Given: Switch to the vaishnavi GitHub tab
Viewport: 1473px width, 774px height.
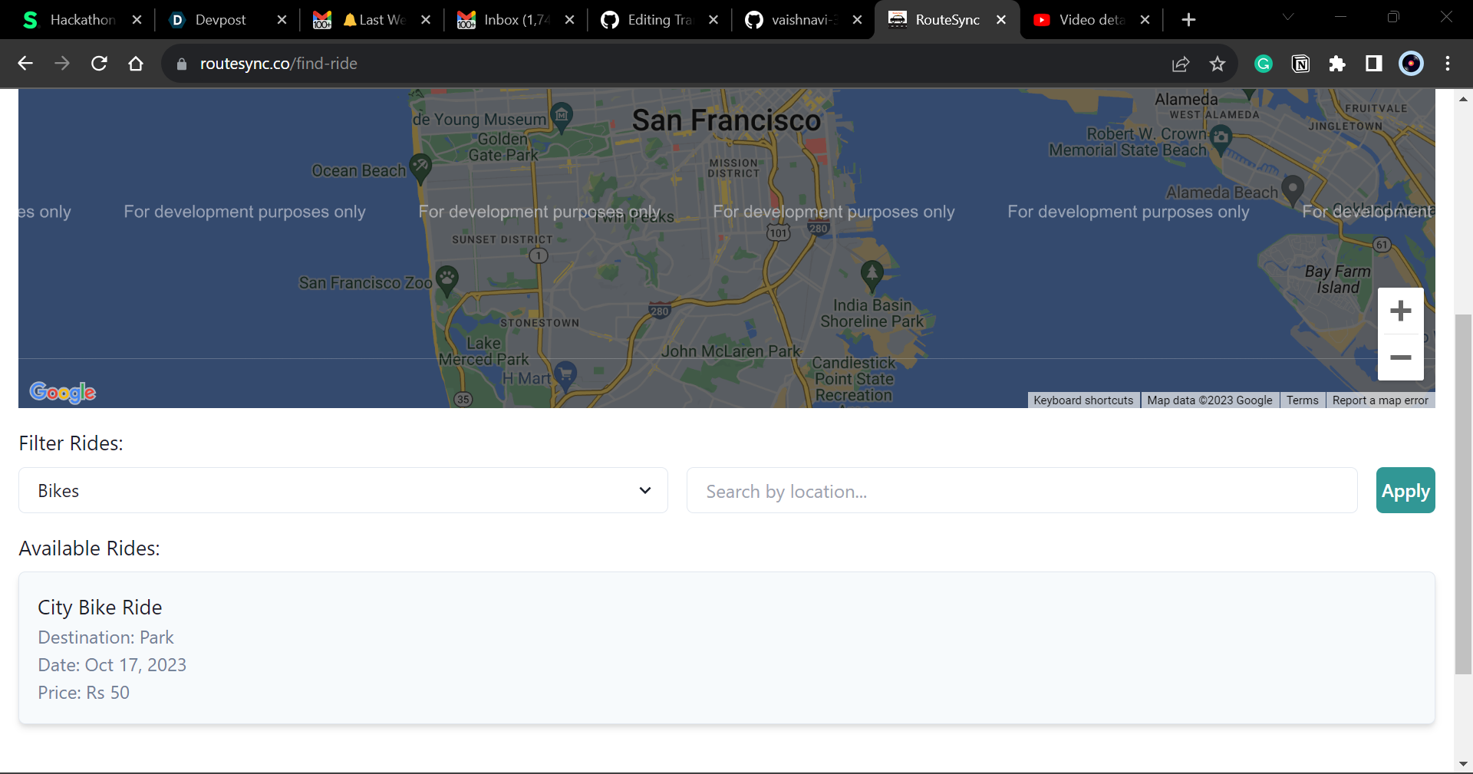Looking at the screenshot, I should tap(804, 20).
